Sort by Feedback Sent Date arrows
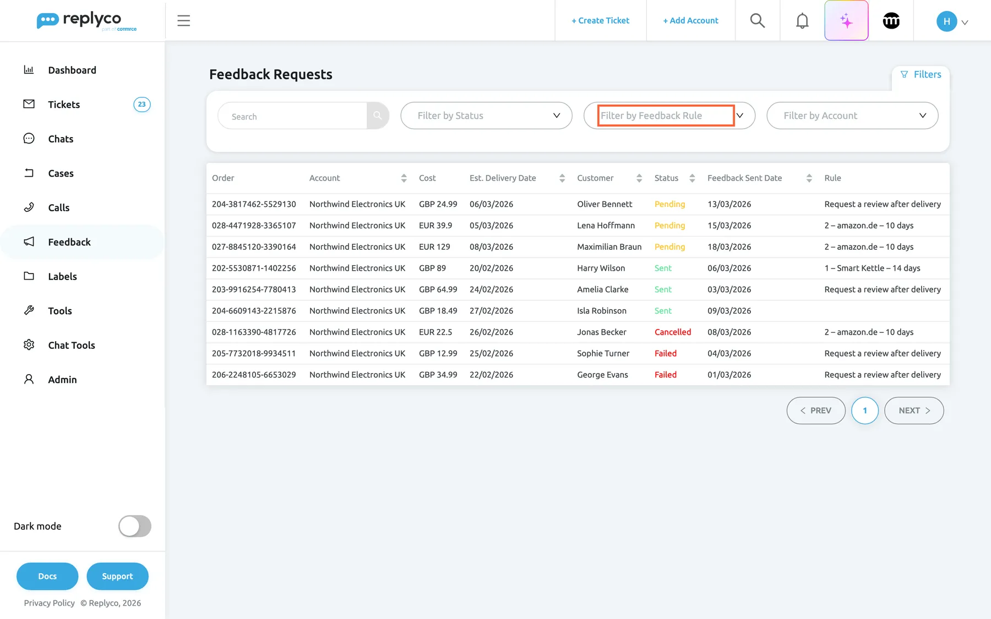The width and height of the screenshot is (991, 619). pyautogui.click(x=809, y=178)
